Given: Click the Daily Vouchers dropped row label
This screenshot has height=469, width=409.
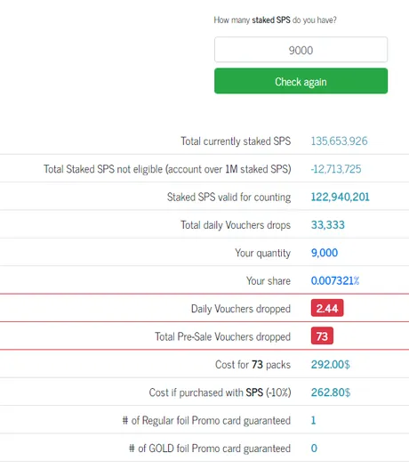Looking at the screenshot, I should click(x=241, y=309).
